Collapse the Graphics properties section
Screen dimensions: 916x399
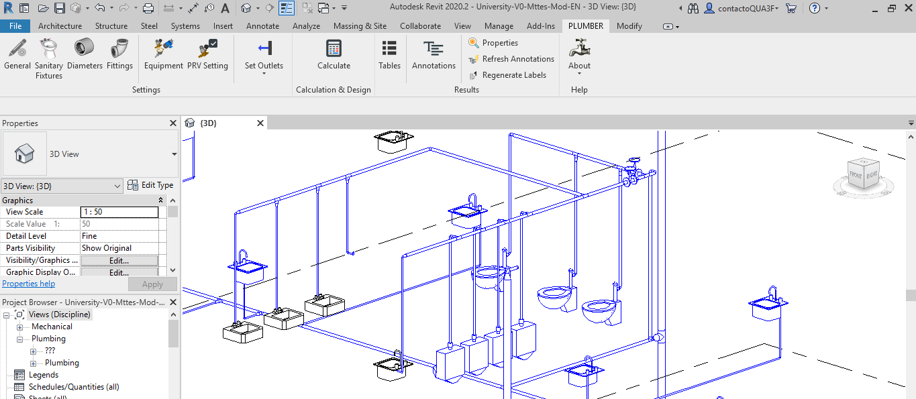[160, 201]
